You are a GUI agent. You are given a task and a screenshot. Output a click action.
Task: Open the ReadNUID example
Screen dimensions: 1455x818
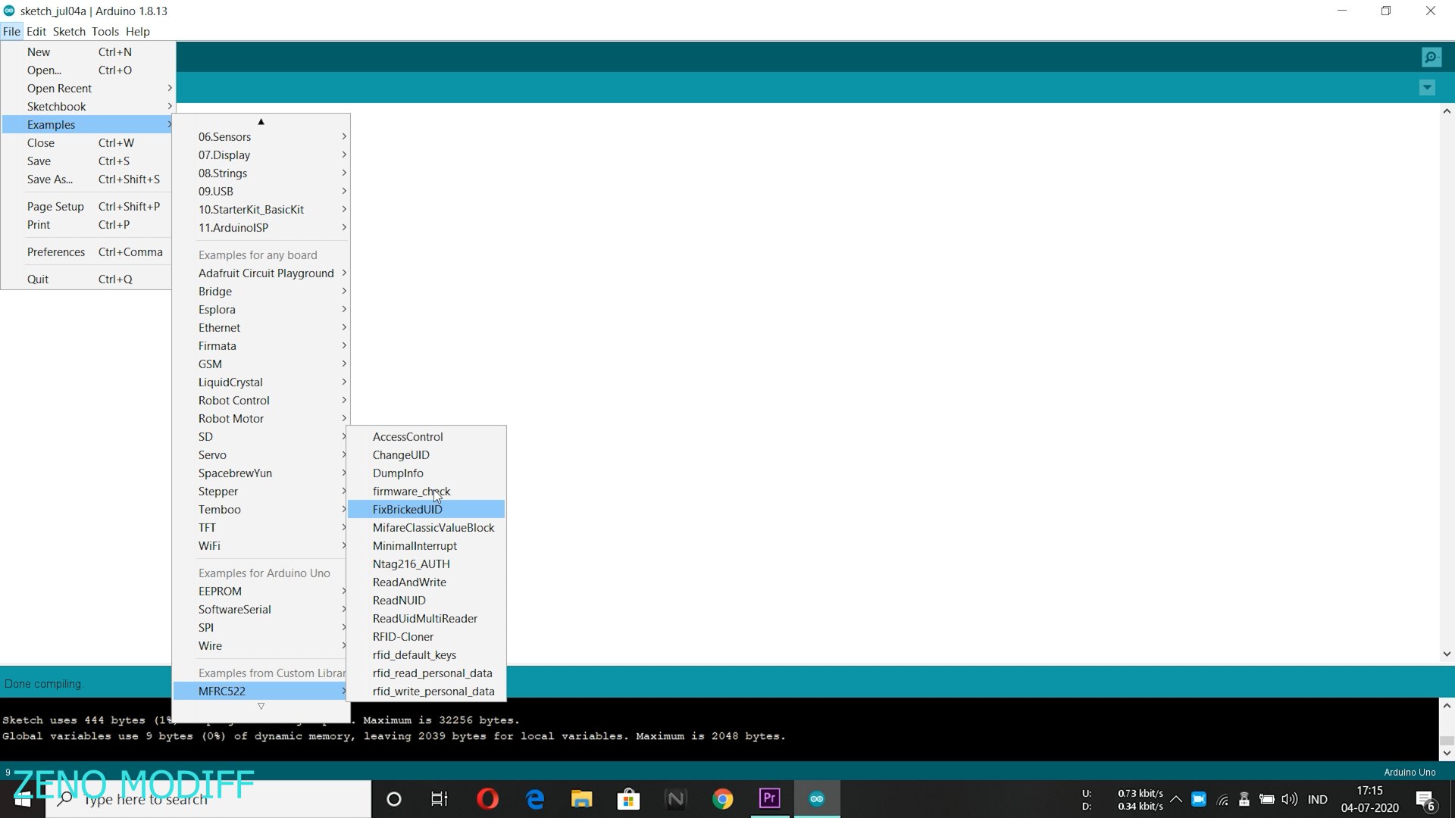(x=427, y=601)
